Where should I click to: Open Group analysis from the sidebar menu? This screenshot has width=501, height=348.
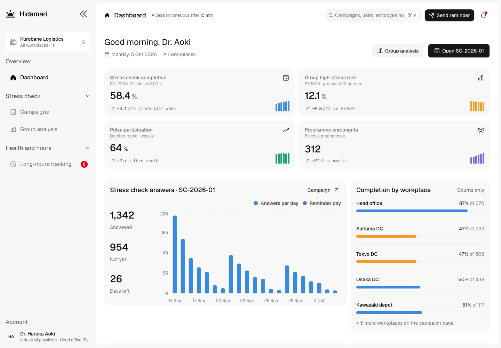coord(48,129)
